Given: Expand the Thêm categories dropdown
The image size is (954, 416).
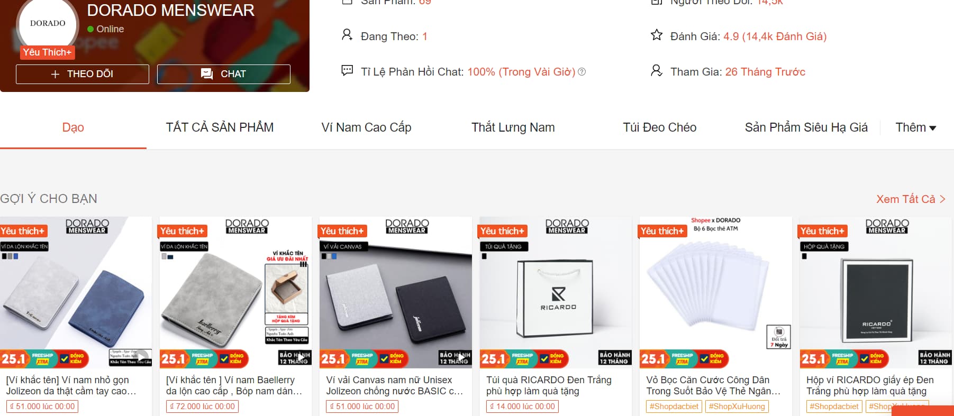Looking at the screenshot, I should (916, 127).
